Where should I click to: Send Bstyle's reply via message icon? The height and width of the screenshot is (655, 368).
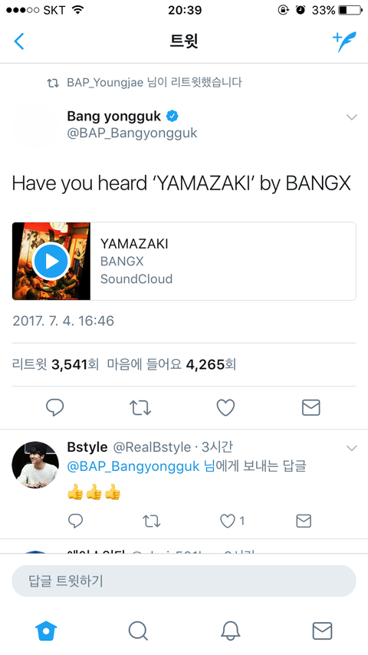[x=304, y=521]
